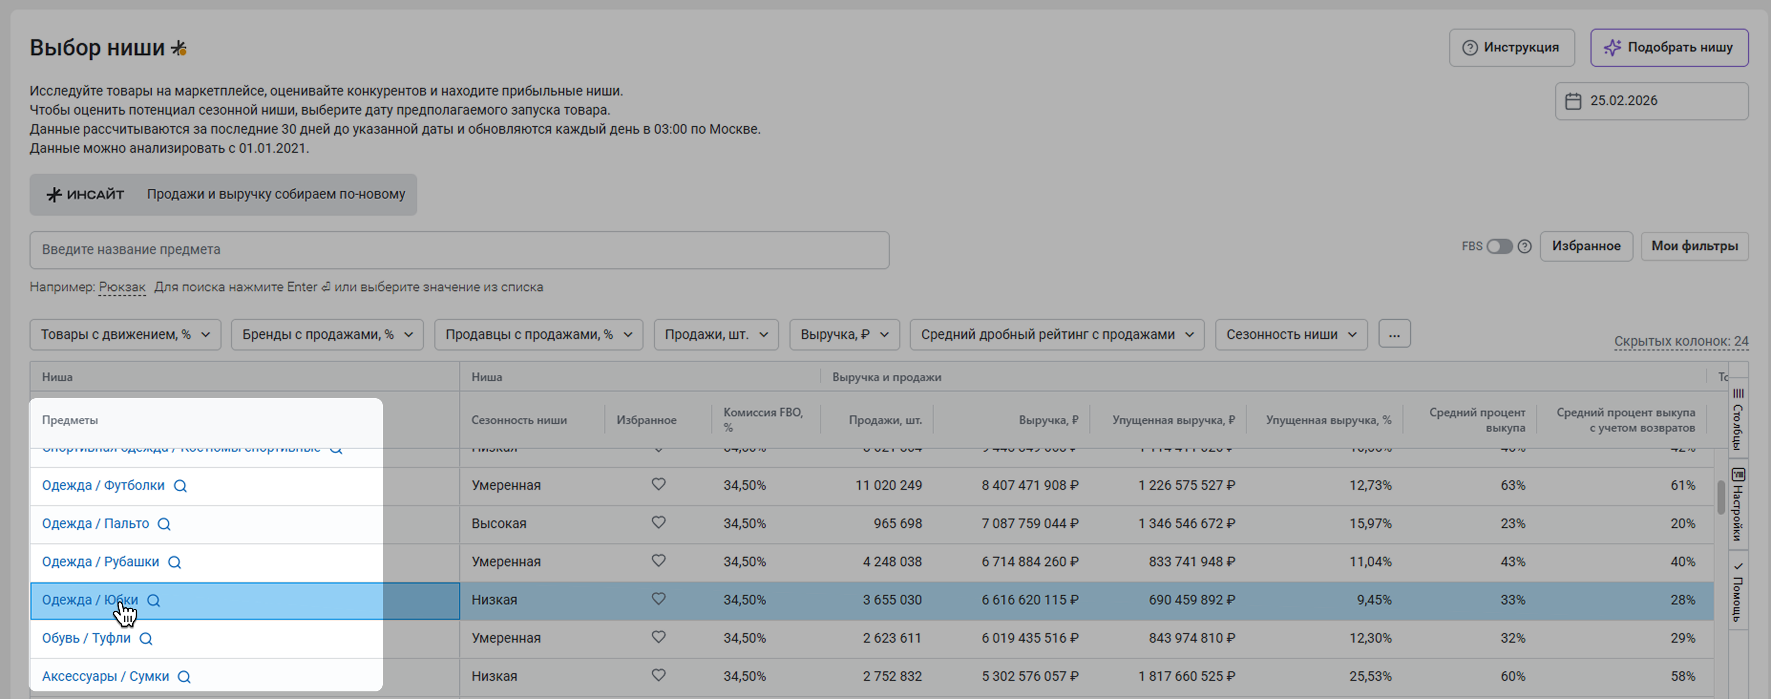Click magnifier icon beside Обувь / Туфли
The width and height of the screenshot is (1771, 699).
point(146,638)
